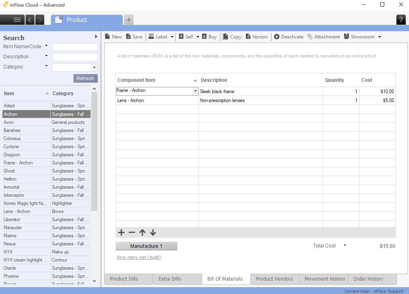Click the Showroom toolbar button

point(359,37)
